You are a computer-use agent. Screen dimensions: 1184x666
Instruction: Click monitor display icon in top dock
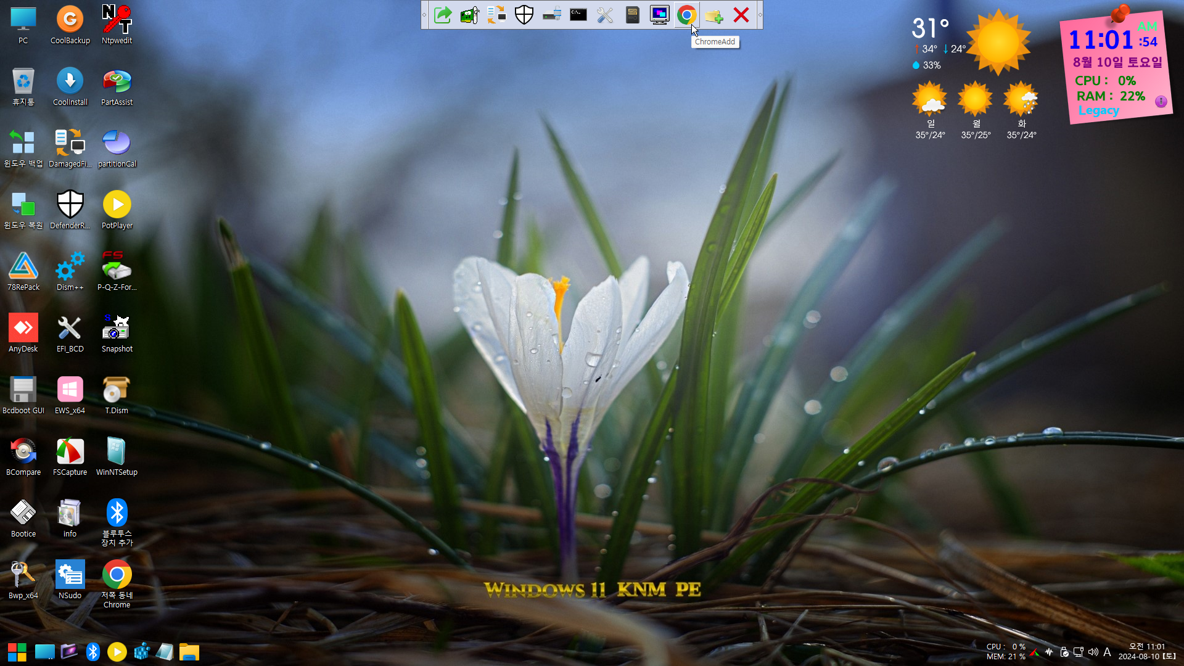coord(660,15)
